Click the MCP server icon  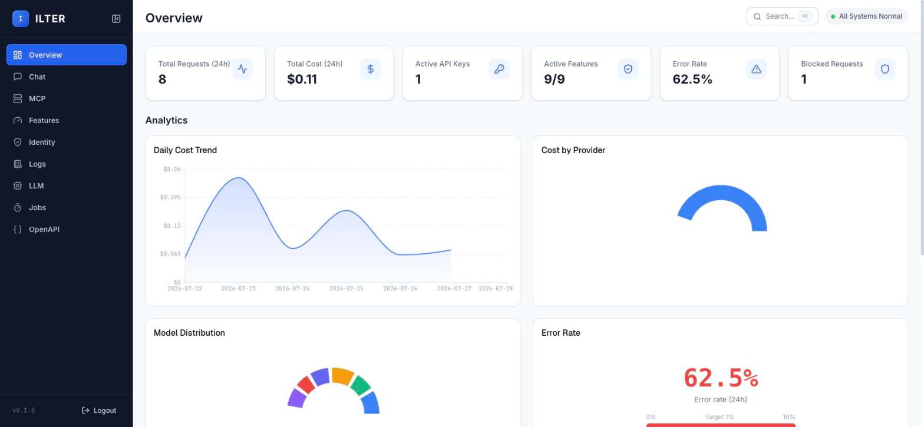point(18,98)
